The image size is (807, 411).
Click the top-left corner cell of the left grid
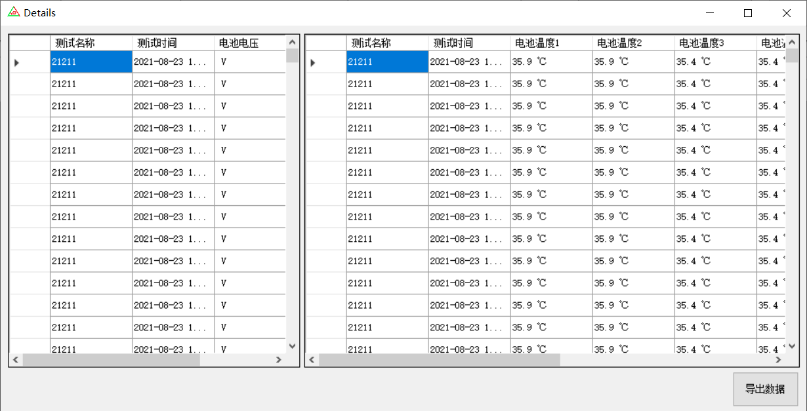pyautogui.click(x=29, y=43)
